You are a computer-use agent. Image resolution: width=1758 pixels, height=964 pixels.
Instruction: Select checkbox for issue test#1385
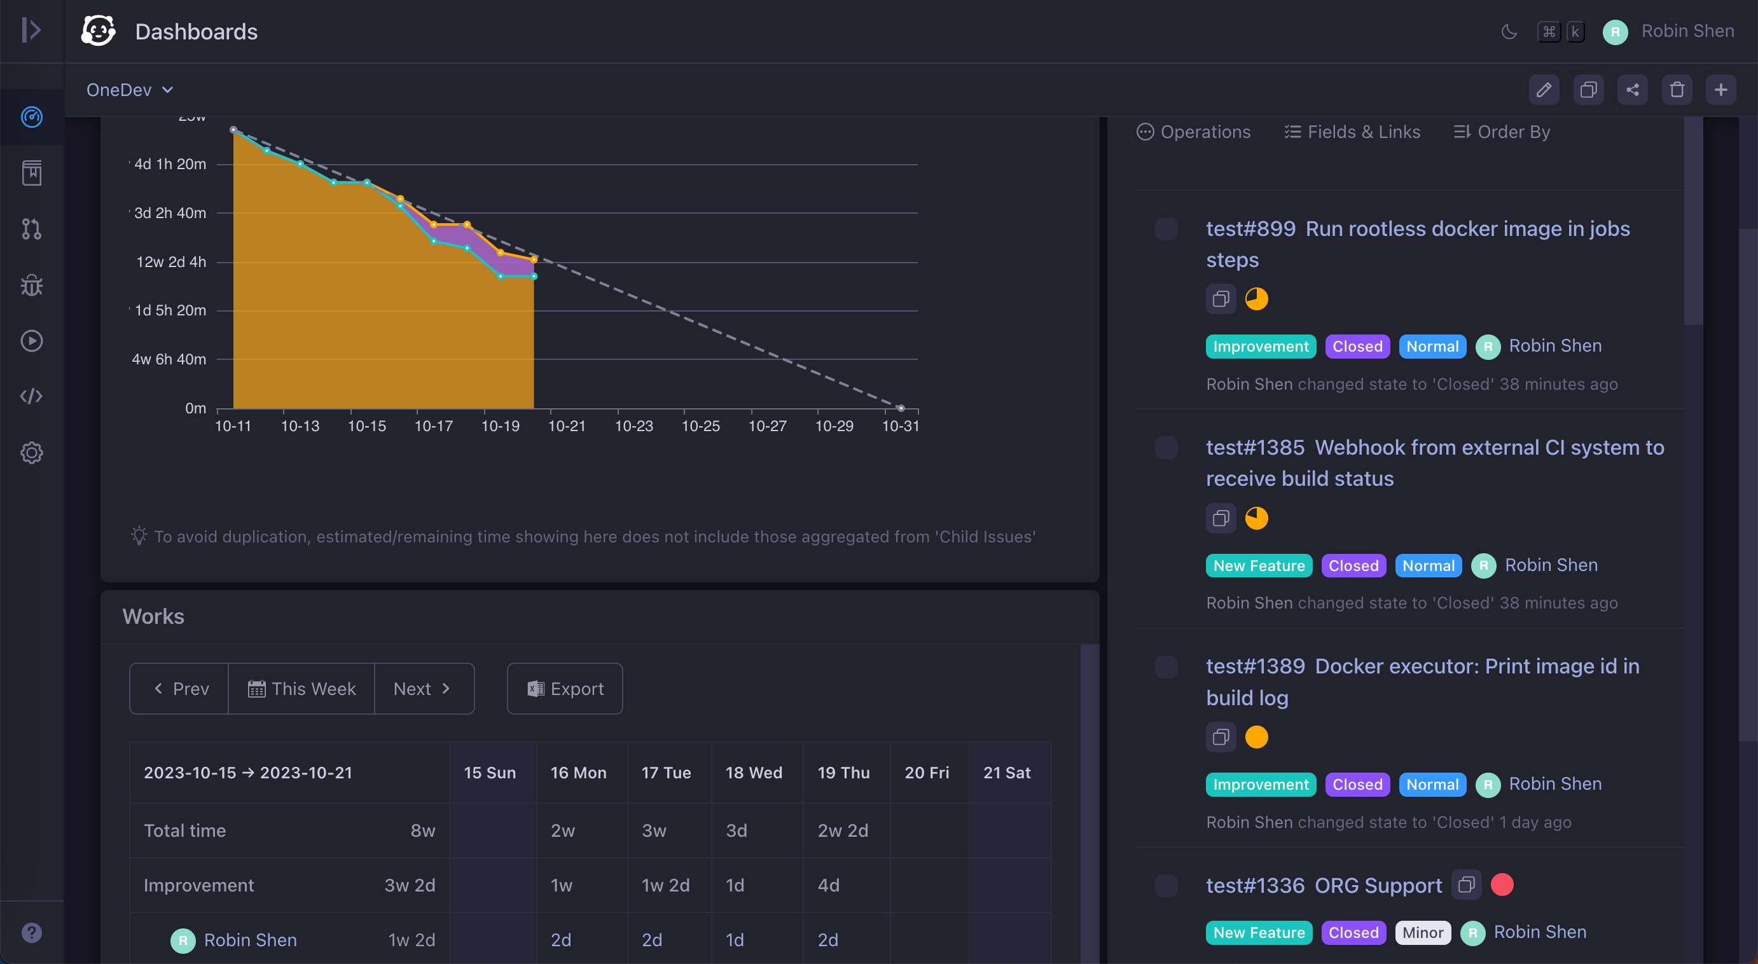pos(1166,448)
